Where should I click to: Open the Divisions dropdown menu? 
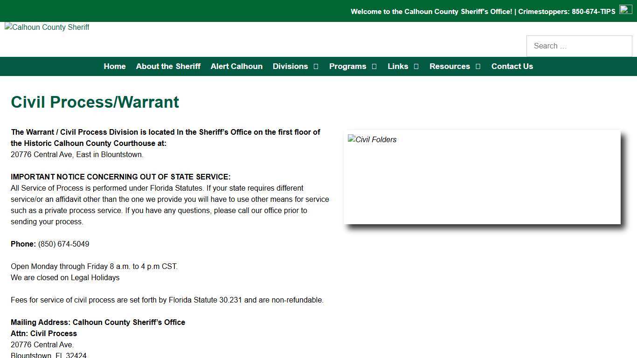click(x=290, y=66)
